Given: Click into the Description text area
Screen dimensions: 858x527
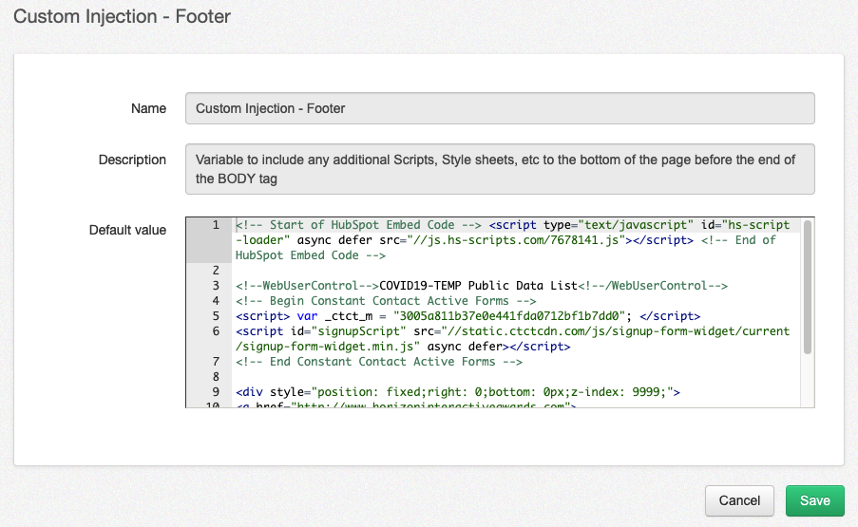Looking at the screenshot, I should pyautogui.click(x=500, y=169).
